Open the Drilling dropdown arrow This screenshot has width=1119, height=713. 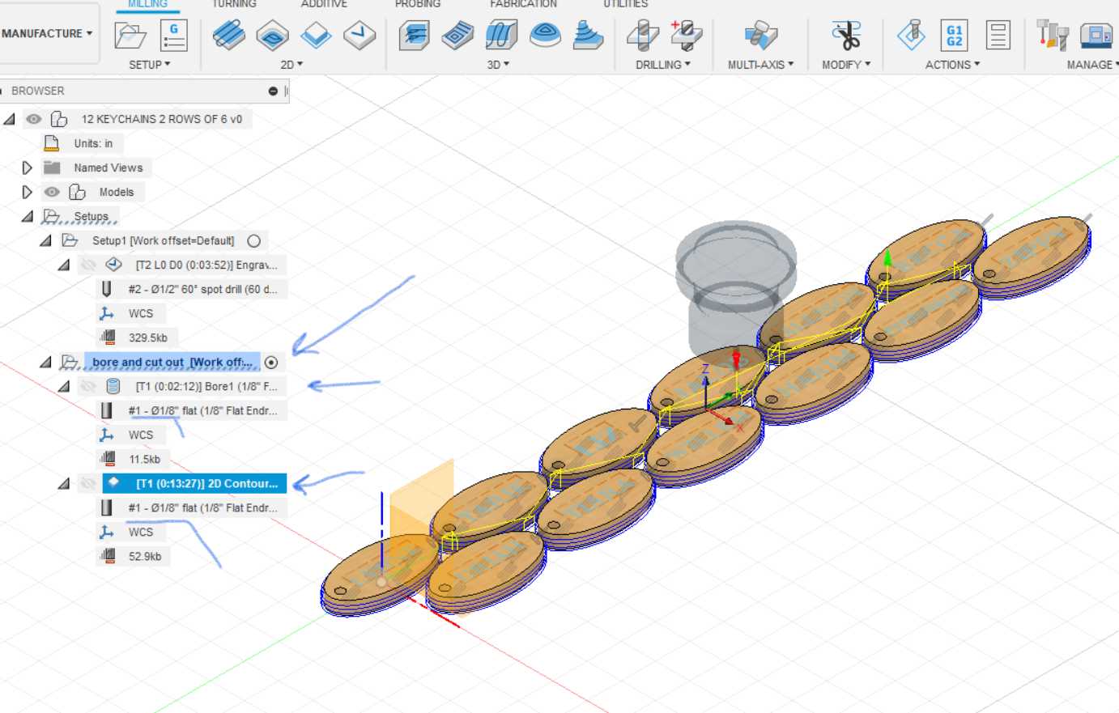click(687, 65)
